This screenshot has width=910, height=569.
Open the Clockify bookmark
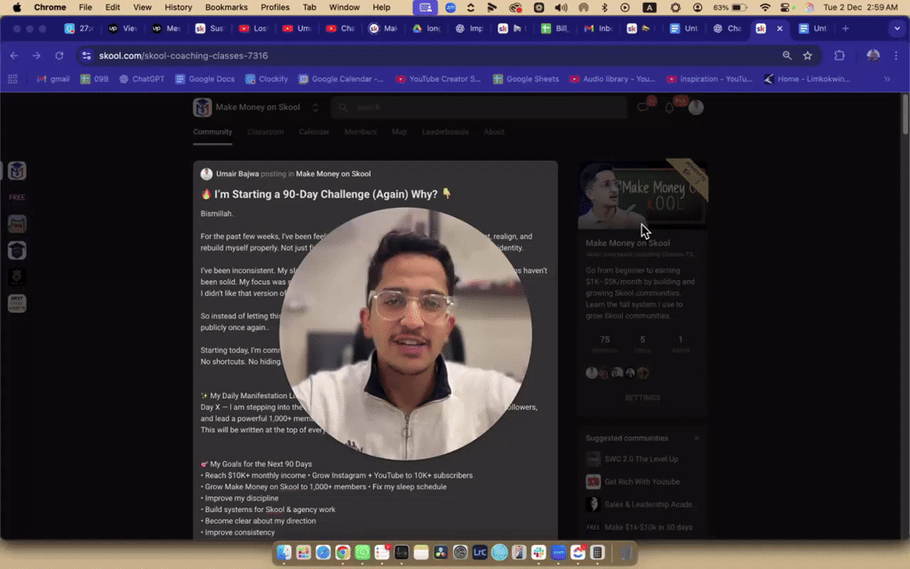tap(267, 79)
